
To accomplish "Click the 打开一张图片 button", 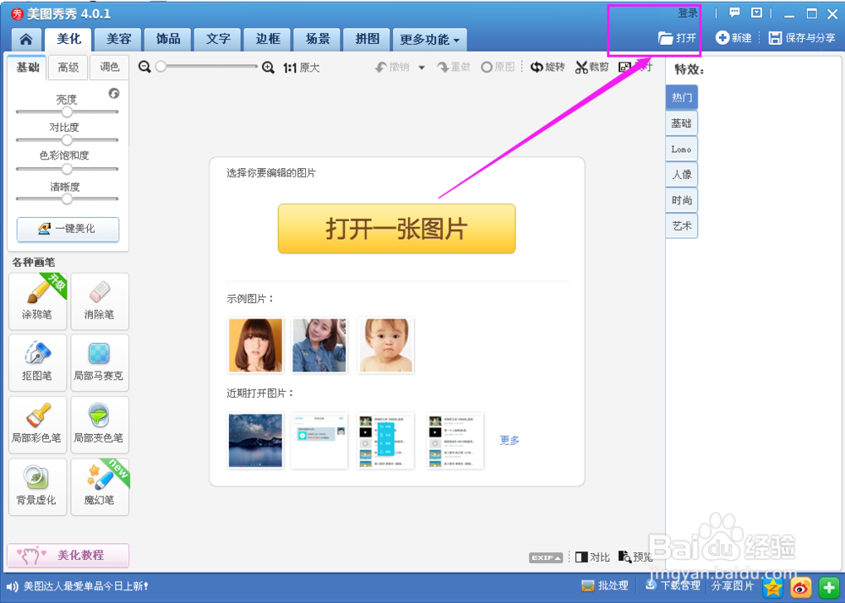I will click(396, 228).
